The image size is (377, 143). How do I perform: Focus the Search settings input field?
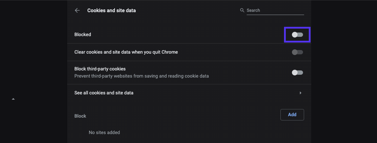[x=275, y=10]
